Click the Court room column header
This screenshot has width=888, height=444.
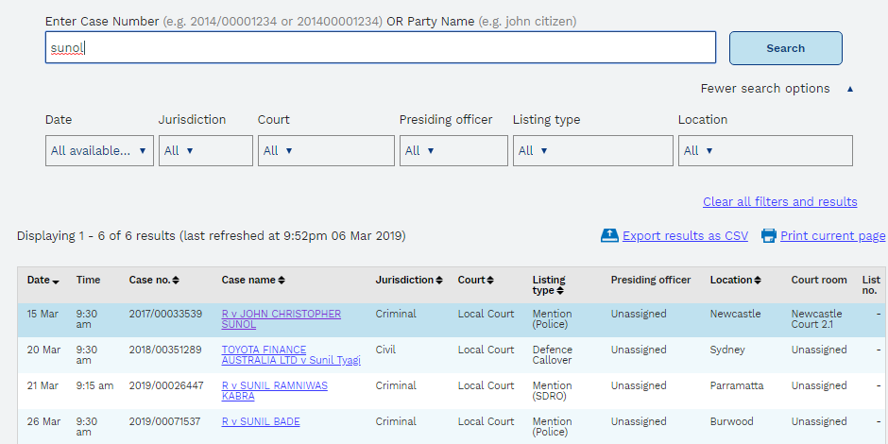click(x=819, y=280)
